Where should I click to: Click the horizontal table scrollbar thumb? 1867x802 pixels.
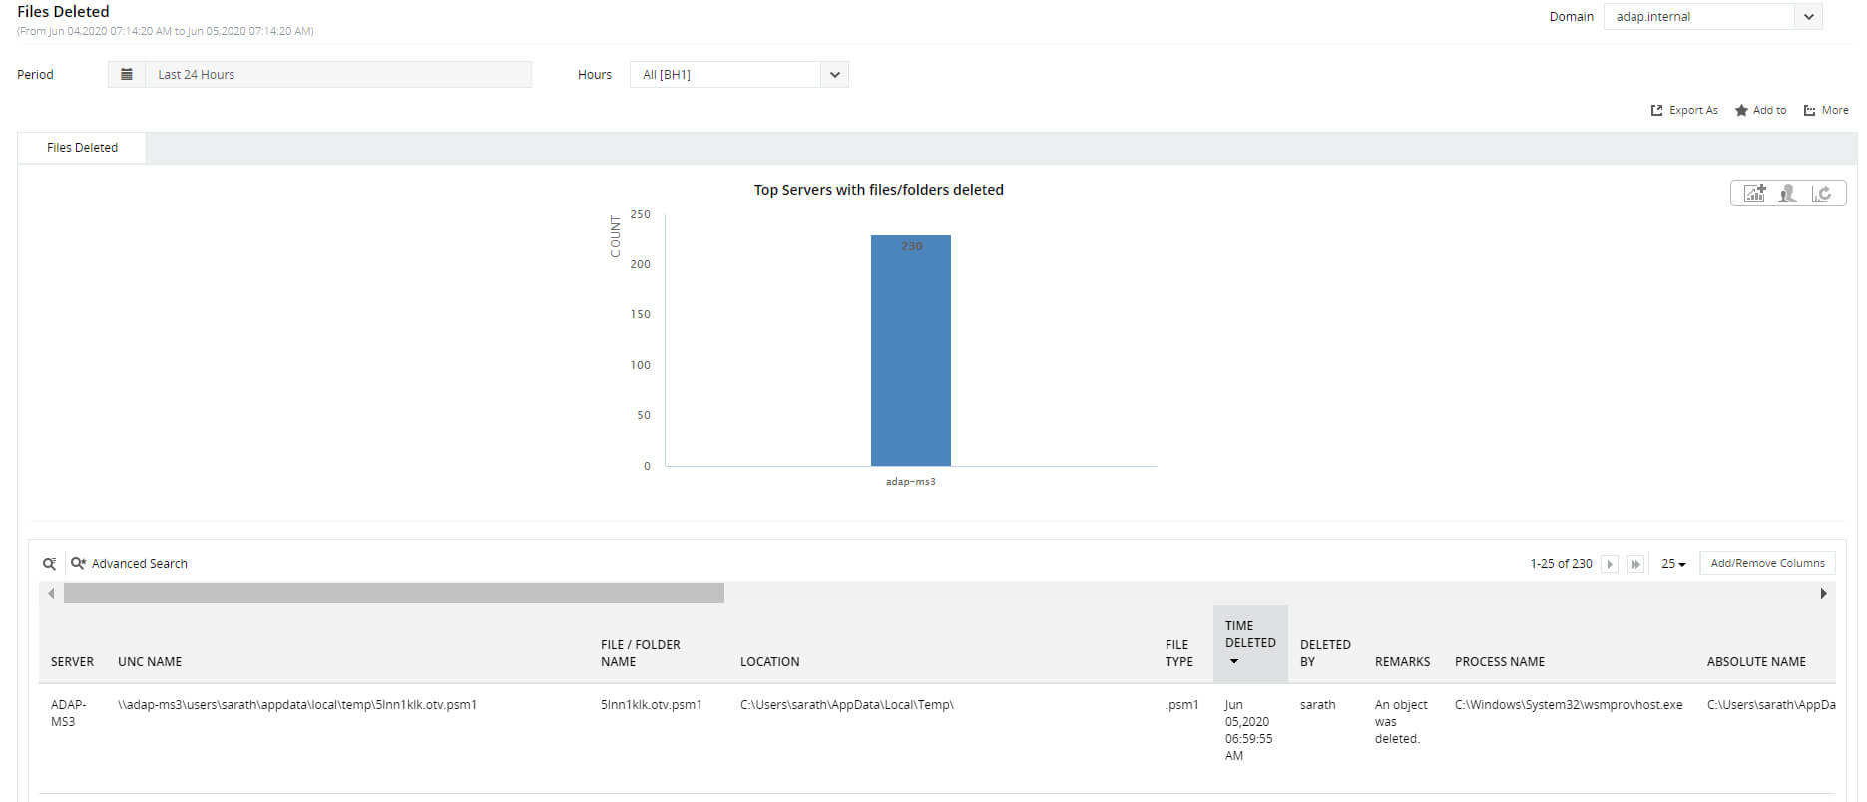[x=394, y=594]
